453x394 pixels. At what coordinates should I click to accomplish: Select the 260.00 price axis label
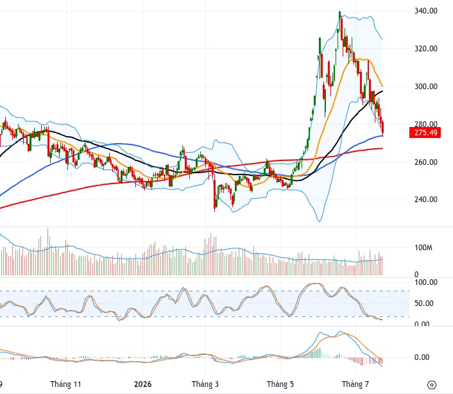[x=426, y=162]
